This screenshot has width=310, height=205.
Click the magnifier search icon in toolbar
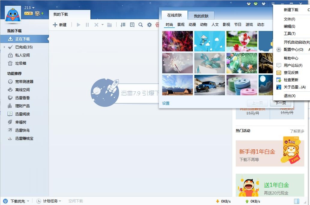(141, 25)
